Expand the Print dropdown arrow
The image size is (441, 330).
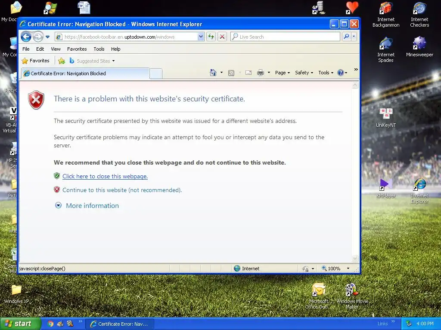pyautogui.click(x=269, y=73)
